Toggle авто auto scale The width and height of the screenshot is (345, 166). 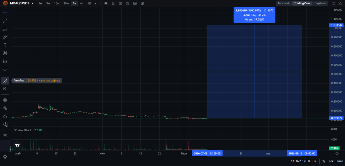[x=340, y=161]
